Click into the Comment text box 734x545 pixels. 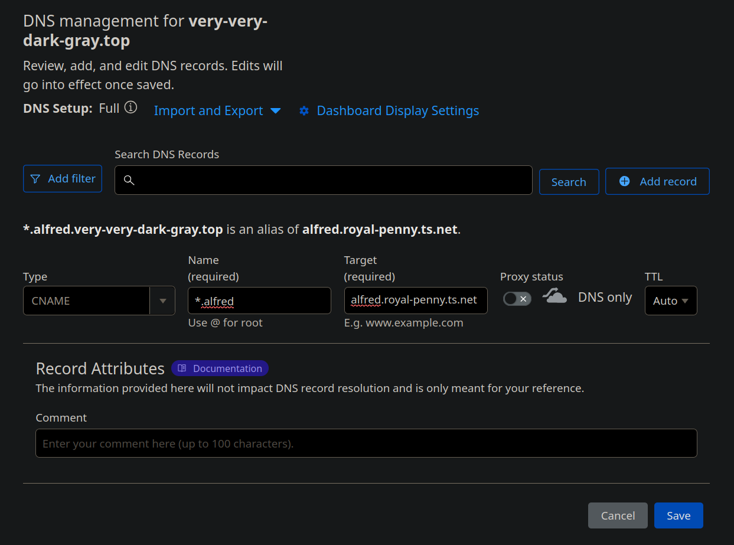pos(366,443)
